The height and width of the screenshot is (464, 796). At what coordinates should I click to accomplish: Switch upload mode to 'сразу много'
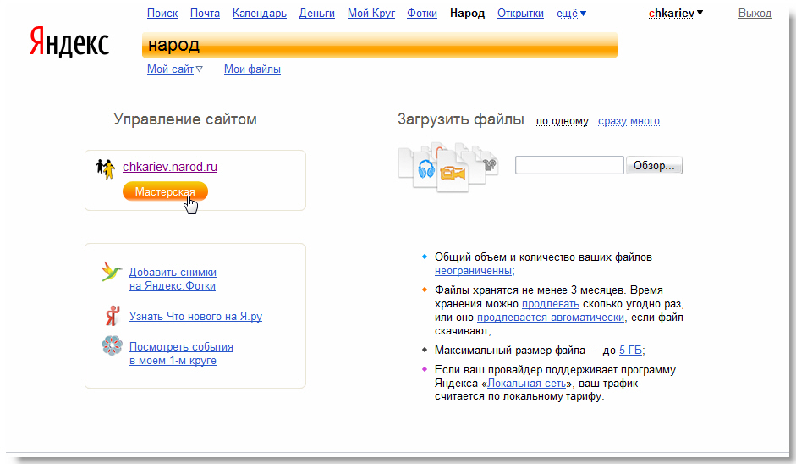(x=629, y=121)
